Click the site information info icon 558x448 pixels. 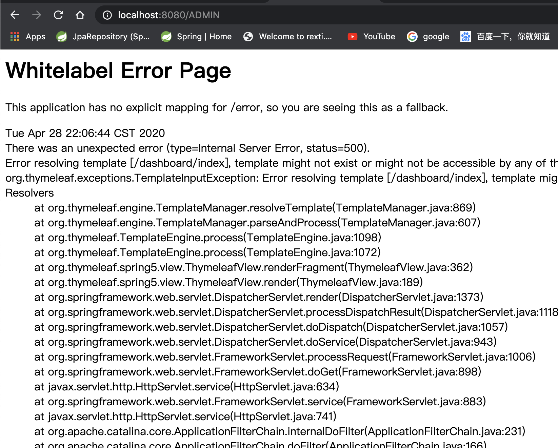coord(107,15)
